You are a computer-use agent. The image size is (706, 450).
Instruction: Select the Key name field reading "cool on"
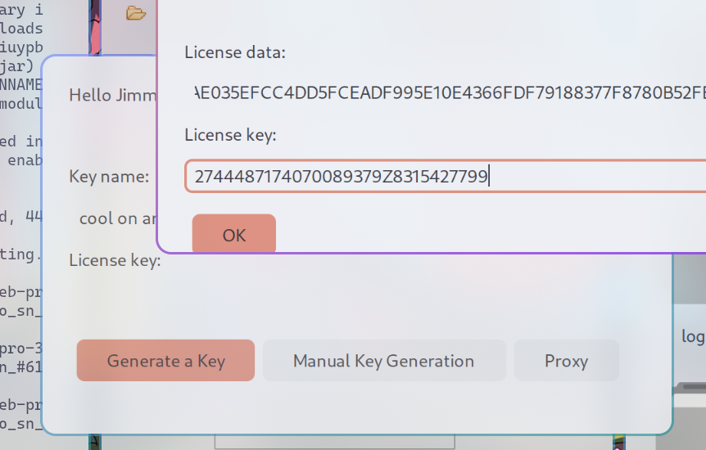[118, 218]
